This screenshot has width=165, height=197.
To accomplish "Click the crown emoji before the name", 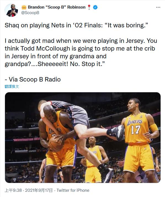I will pyautogui.click(x=24, y=7).
